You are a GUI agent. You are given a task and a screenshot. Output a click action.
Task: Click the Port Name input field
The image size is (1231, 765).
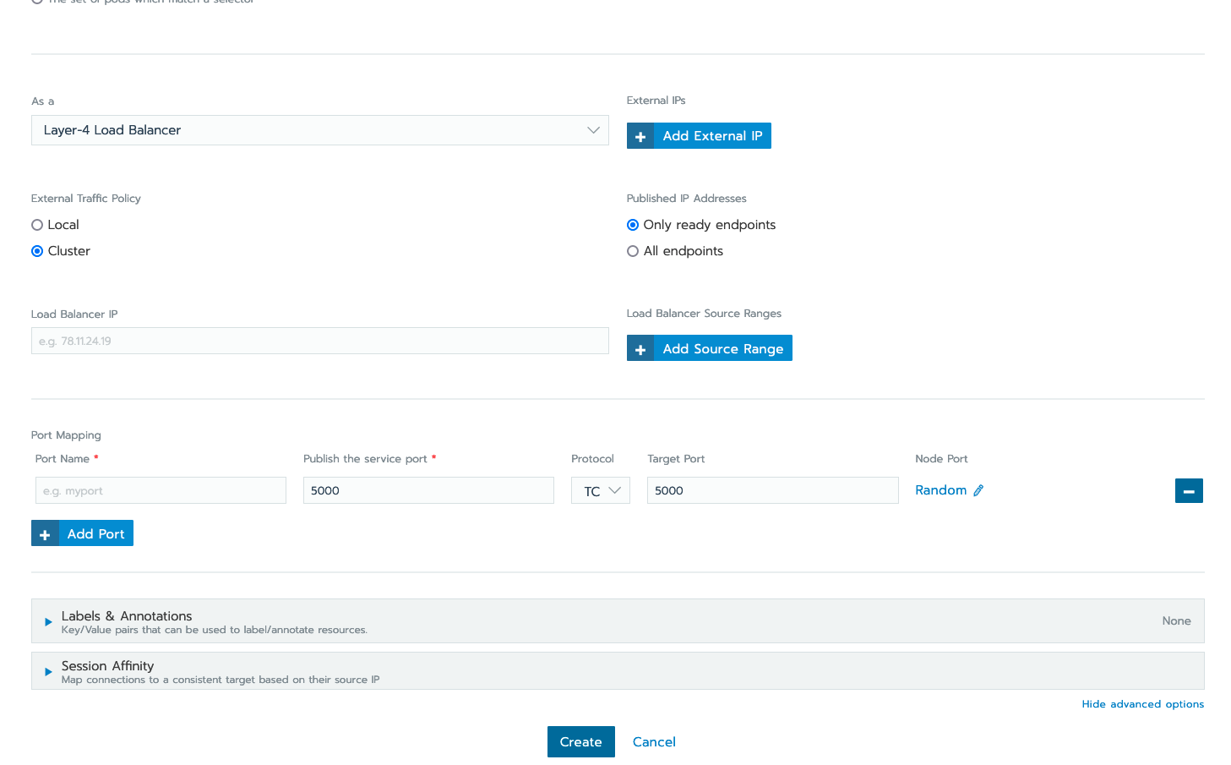161,490
